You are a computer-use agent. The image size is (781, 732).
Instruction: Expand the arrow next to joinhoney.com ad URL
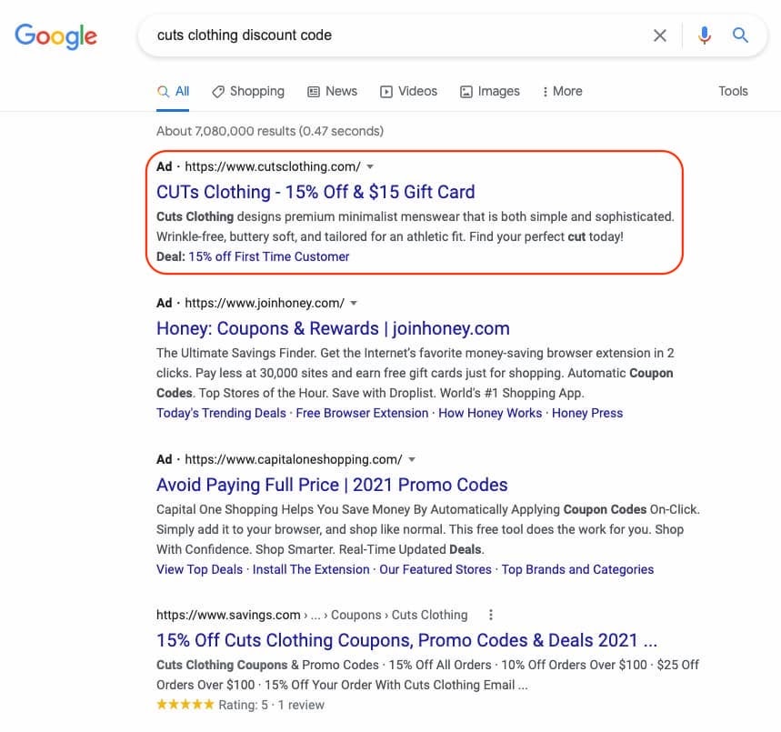(x=354, y=303)
